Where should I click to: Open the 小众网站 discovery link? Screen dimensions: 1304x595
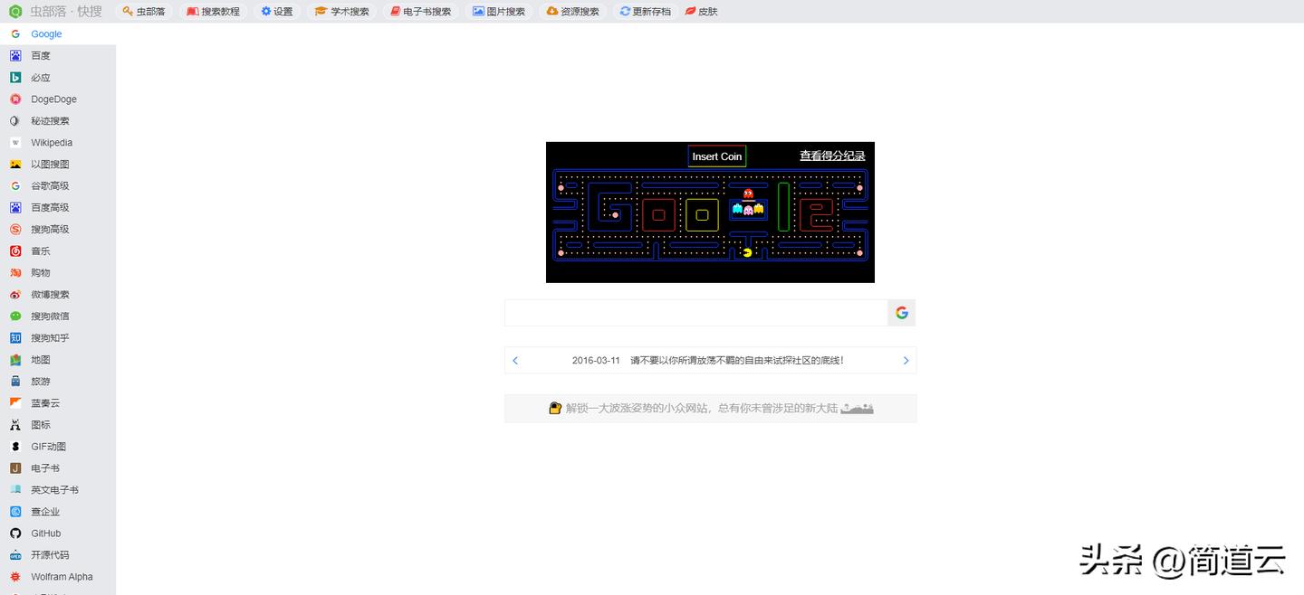coord(710,407)
